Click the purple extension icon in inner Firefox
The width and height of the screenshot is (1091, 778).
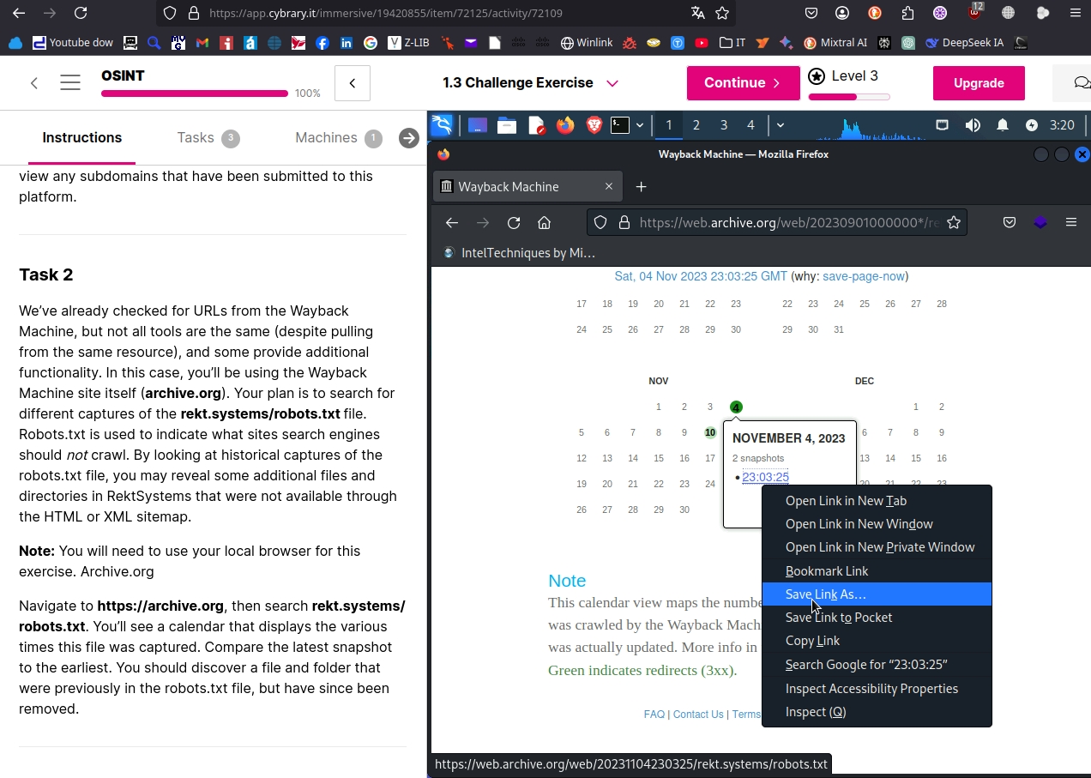click(1040, 223)
